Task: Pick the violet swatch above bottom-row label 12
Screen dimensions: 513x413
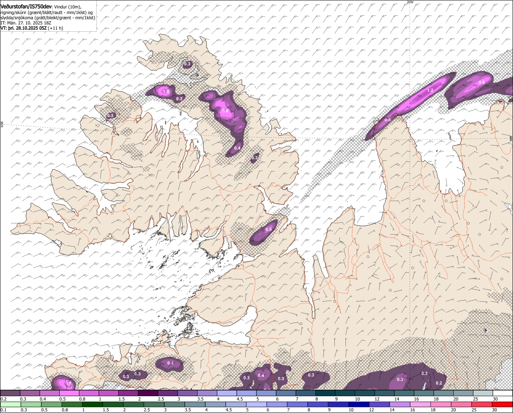Action: 380,404
